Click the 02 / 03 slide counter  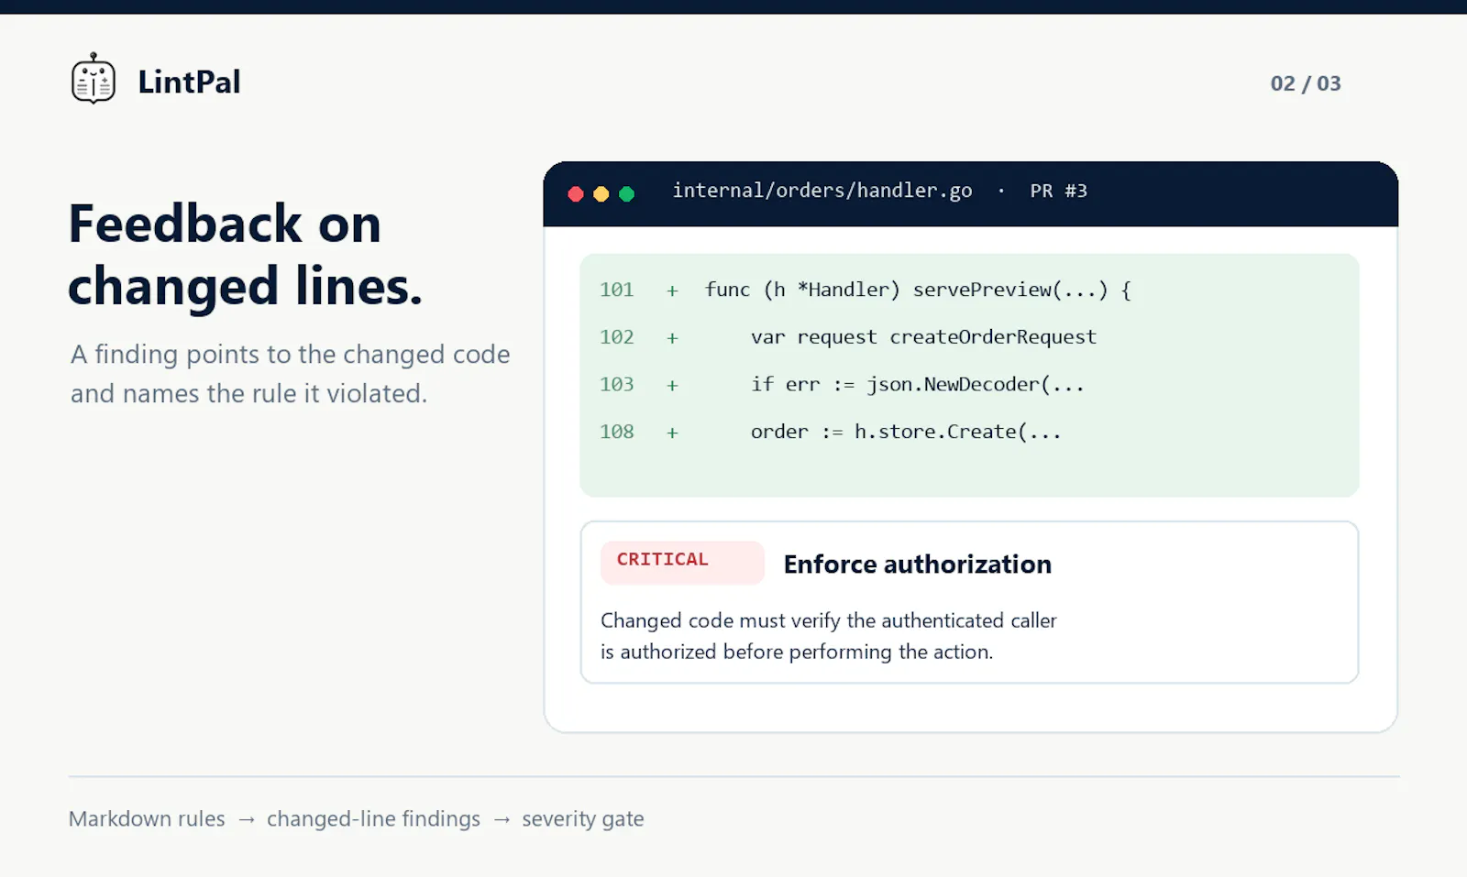point(1306,83)
